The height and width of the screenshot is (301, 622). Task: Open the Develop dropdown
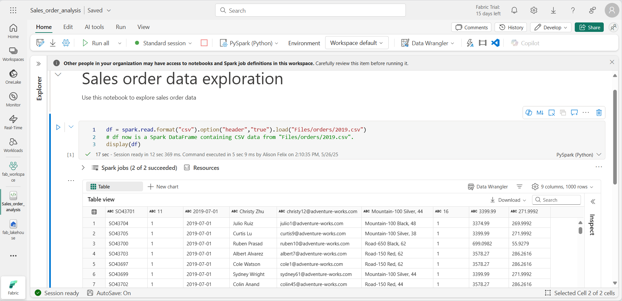click(551, 27)
